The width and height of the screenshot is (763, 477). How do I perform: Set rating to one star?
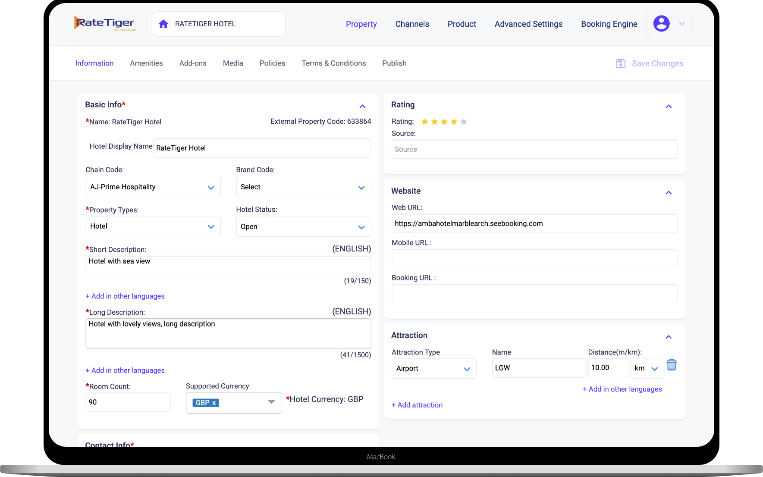coord(424,122)
